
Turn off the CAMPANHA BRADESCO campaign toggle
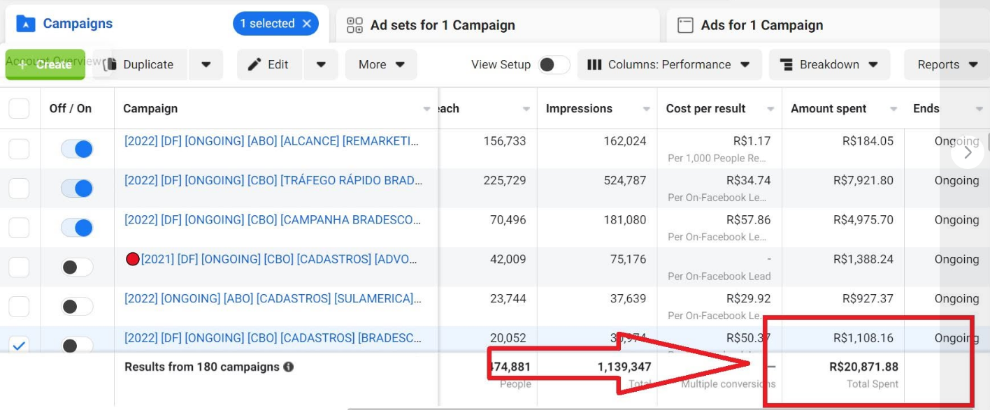[77, 228]
